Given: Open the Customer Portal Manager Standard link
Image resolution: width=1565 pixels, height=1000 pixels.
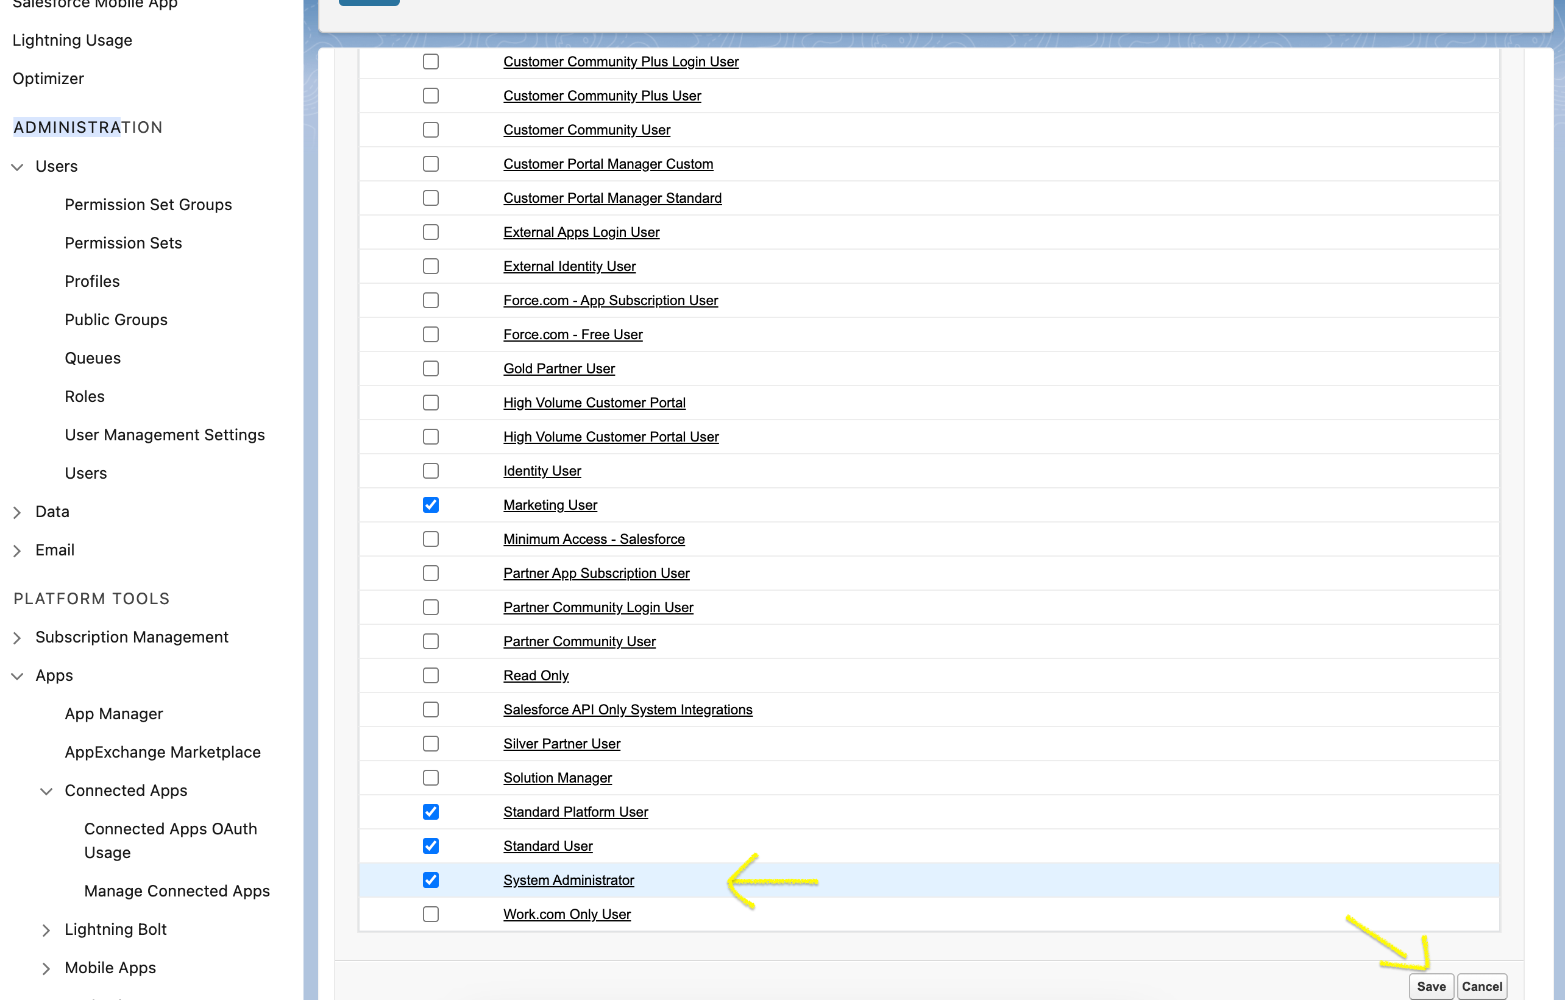Looking at the screenshot, I should (612, 198).
